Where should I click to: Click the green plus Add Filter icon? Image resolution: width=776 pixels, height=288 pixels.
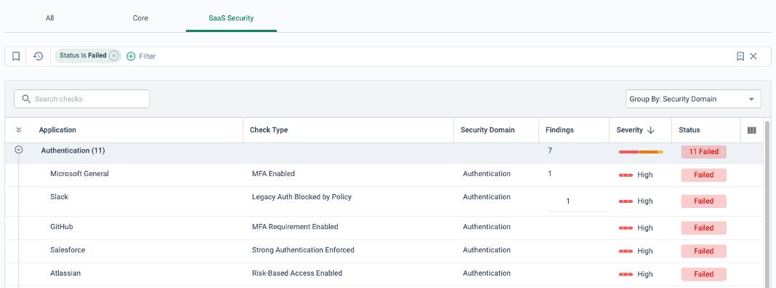(131, 57)
